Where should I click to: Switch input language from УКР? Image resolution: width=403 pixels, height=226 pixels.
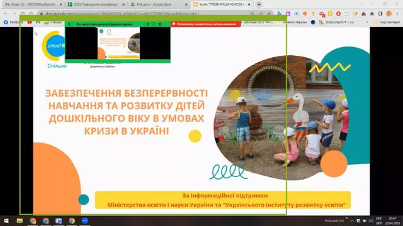pyautogui.click(x=378, y=220)
